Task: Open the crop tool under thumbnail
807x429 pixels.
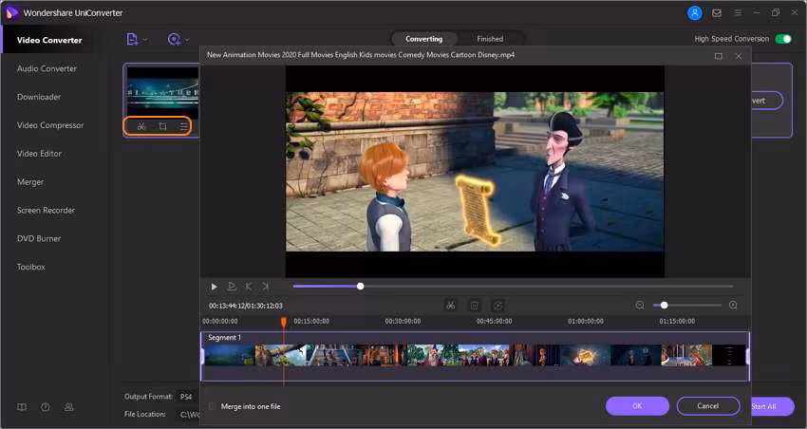Action: [162, 126]
